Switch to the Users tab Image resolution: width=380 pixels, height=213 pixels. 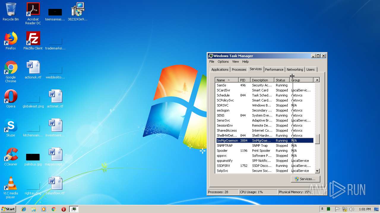311,70
